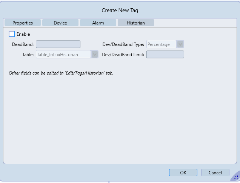Image resolution: width=240 pixels, height=183 pixels.
Task: Open the Dev/DeadBand Type dropdown arrow
Action: tap(180, 44)
